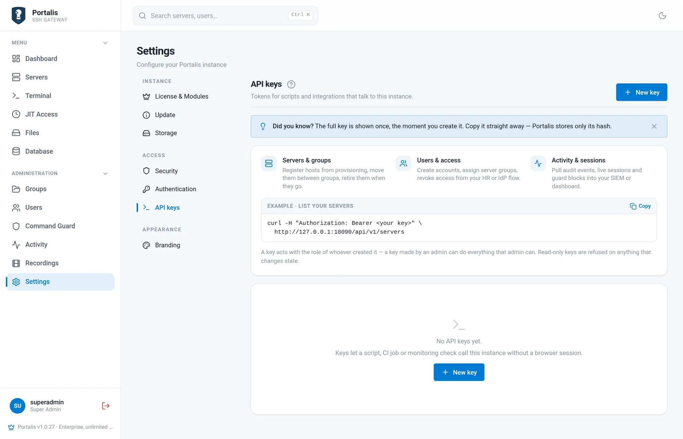
Task: Click the Files drive icon
Action: point(16,133)
